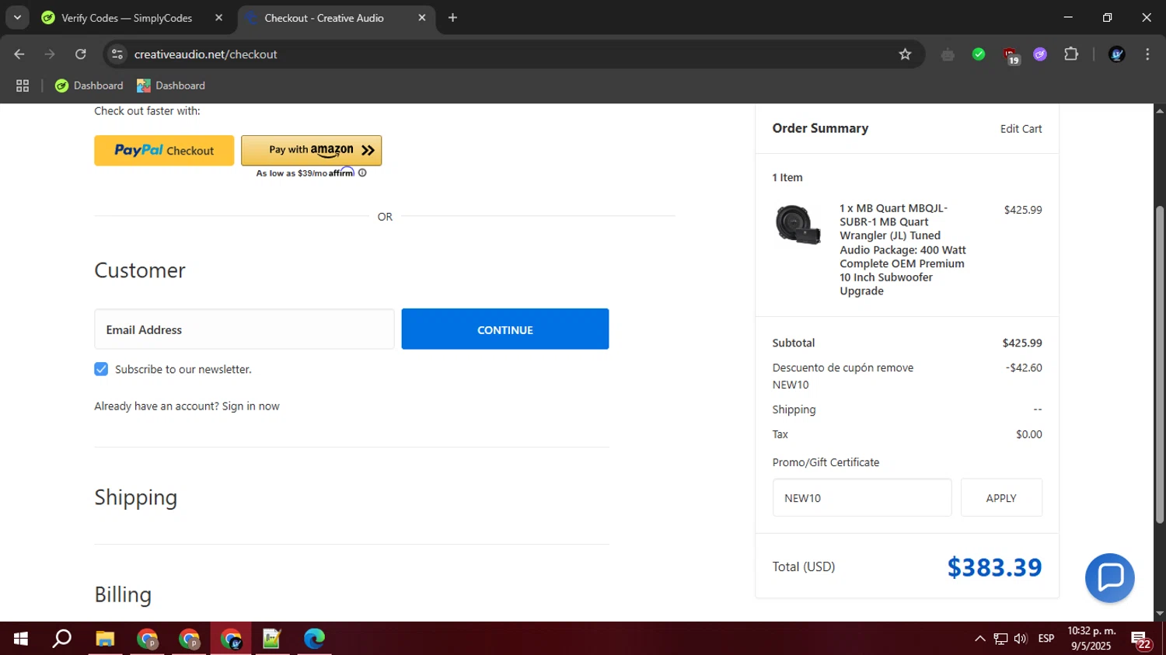
Task: Go back to the previous page
Action: pos(19,54)
